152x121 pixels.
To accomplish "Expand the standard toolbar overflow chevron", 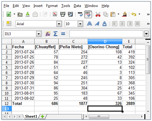I will click(148, 14).
